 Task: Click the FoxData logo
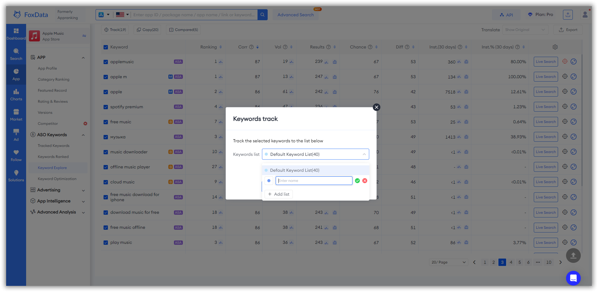pos(30,15)
